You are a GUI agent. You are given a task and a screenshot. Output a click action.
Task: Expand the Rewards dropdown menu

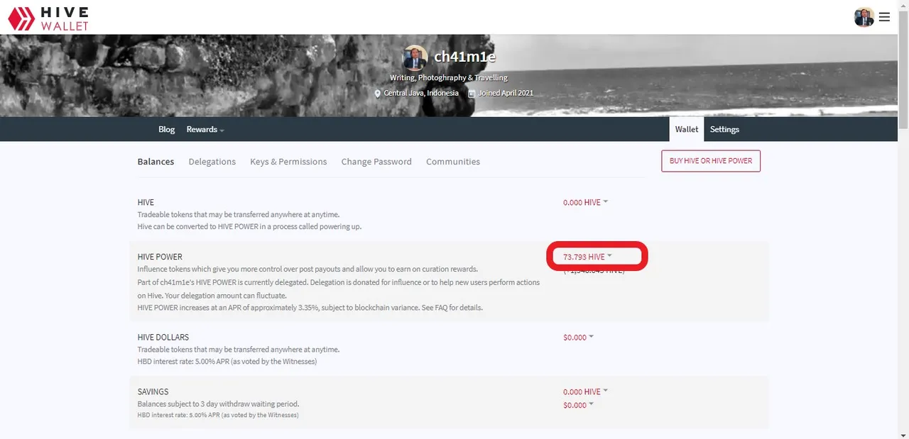click(x=205, y=129)
